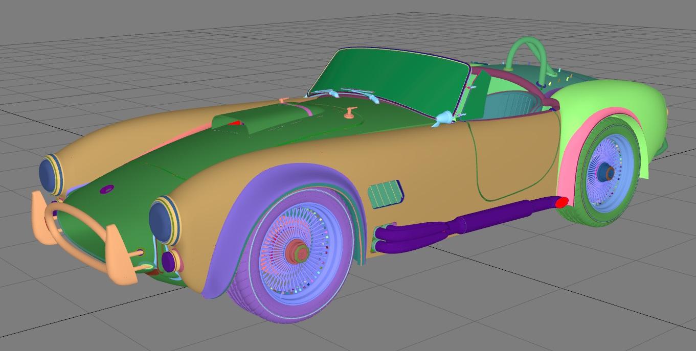
Task: Select the rear wire-spoke wheel
Action: pyautogui.click(x=610, y=171)
